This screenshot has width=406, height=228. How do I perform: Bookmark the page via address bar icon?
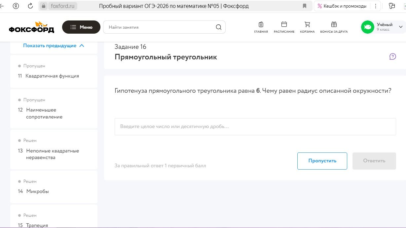coord(305,6)
